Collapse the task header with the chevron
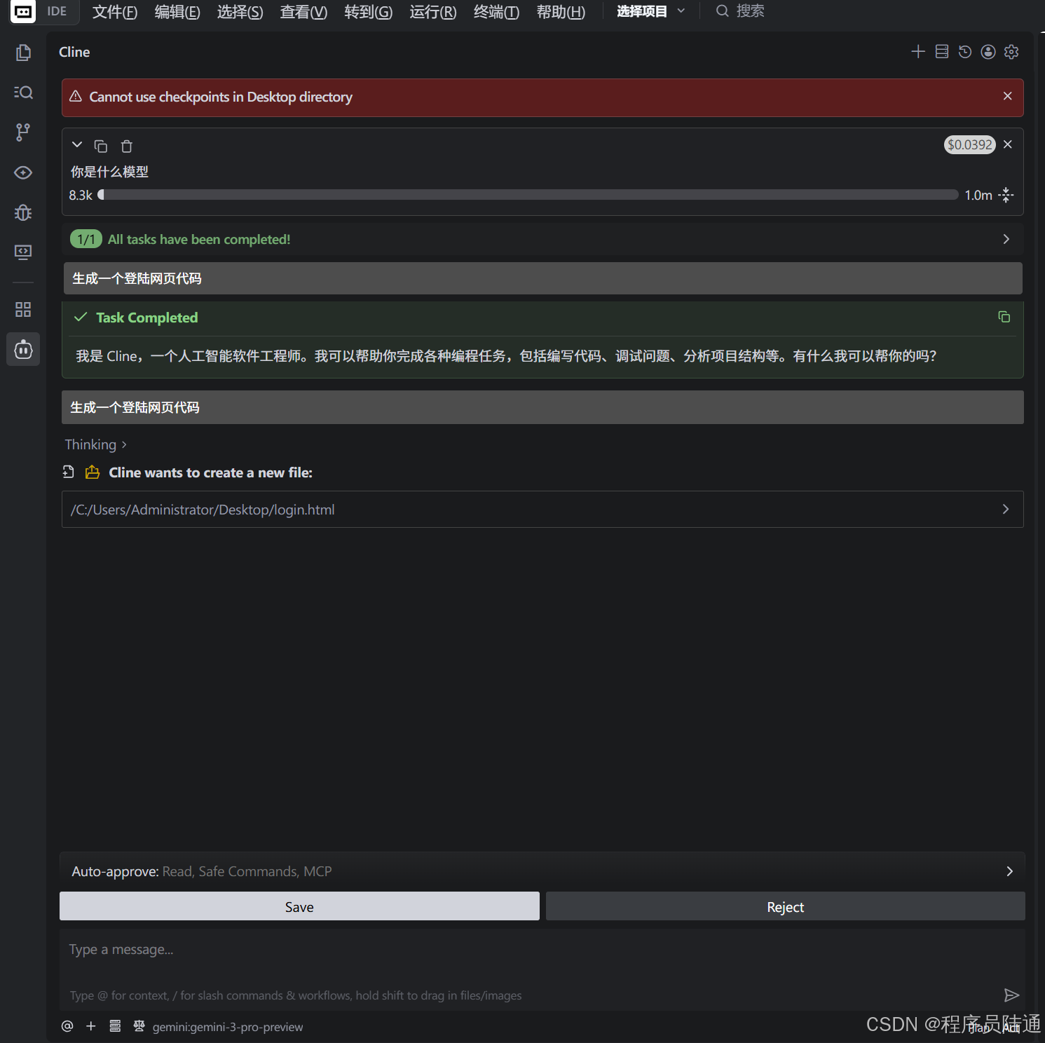This screenshot has width=1045, height=1043. click(x=77, y=144)
